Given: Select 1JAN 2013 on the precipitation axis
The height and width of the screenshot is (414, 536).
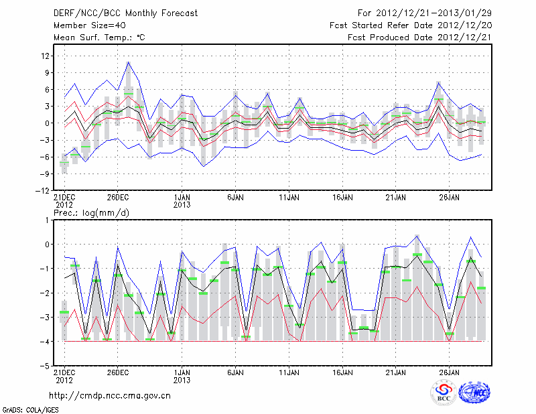Looking at the screenshot, I should tap(182, 376).
